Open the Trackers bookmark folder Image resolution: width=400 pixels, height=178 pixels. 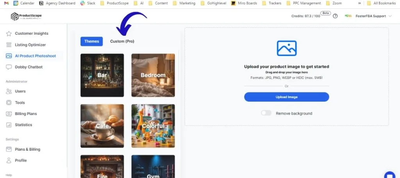pos(272,3)
